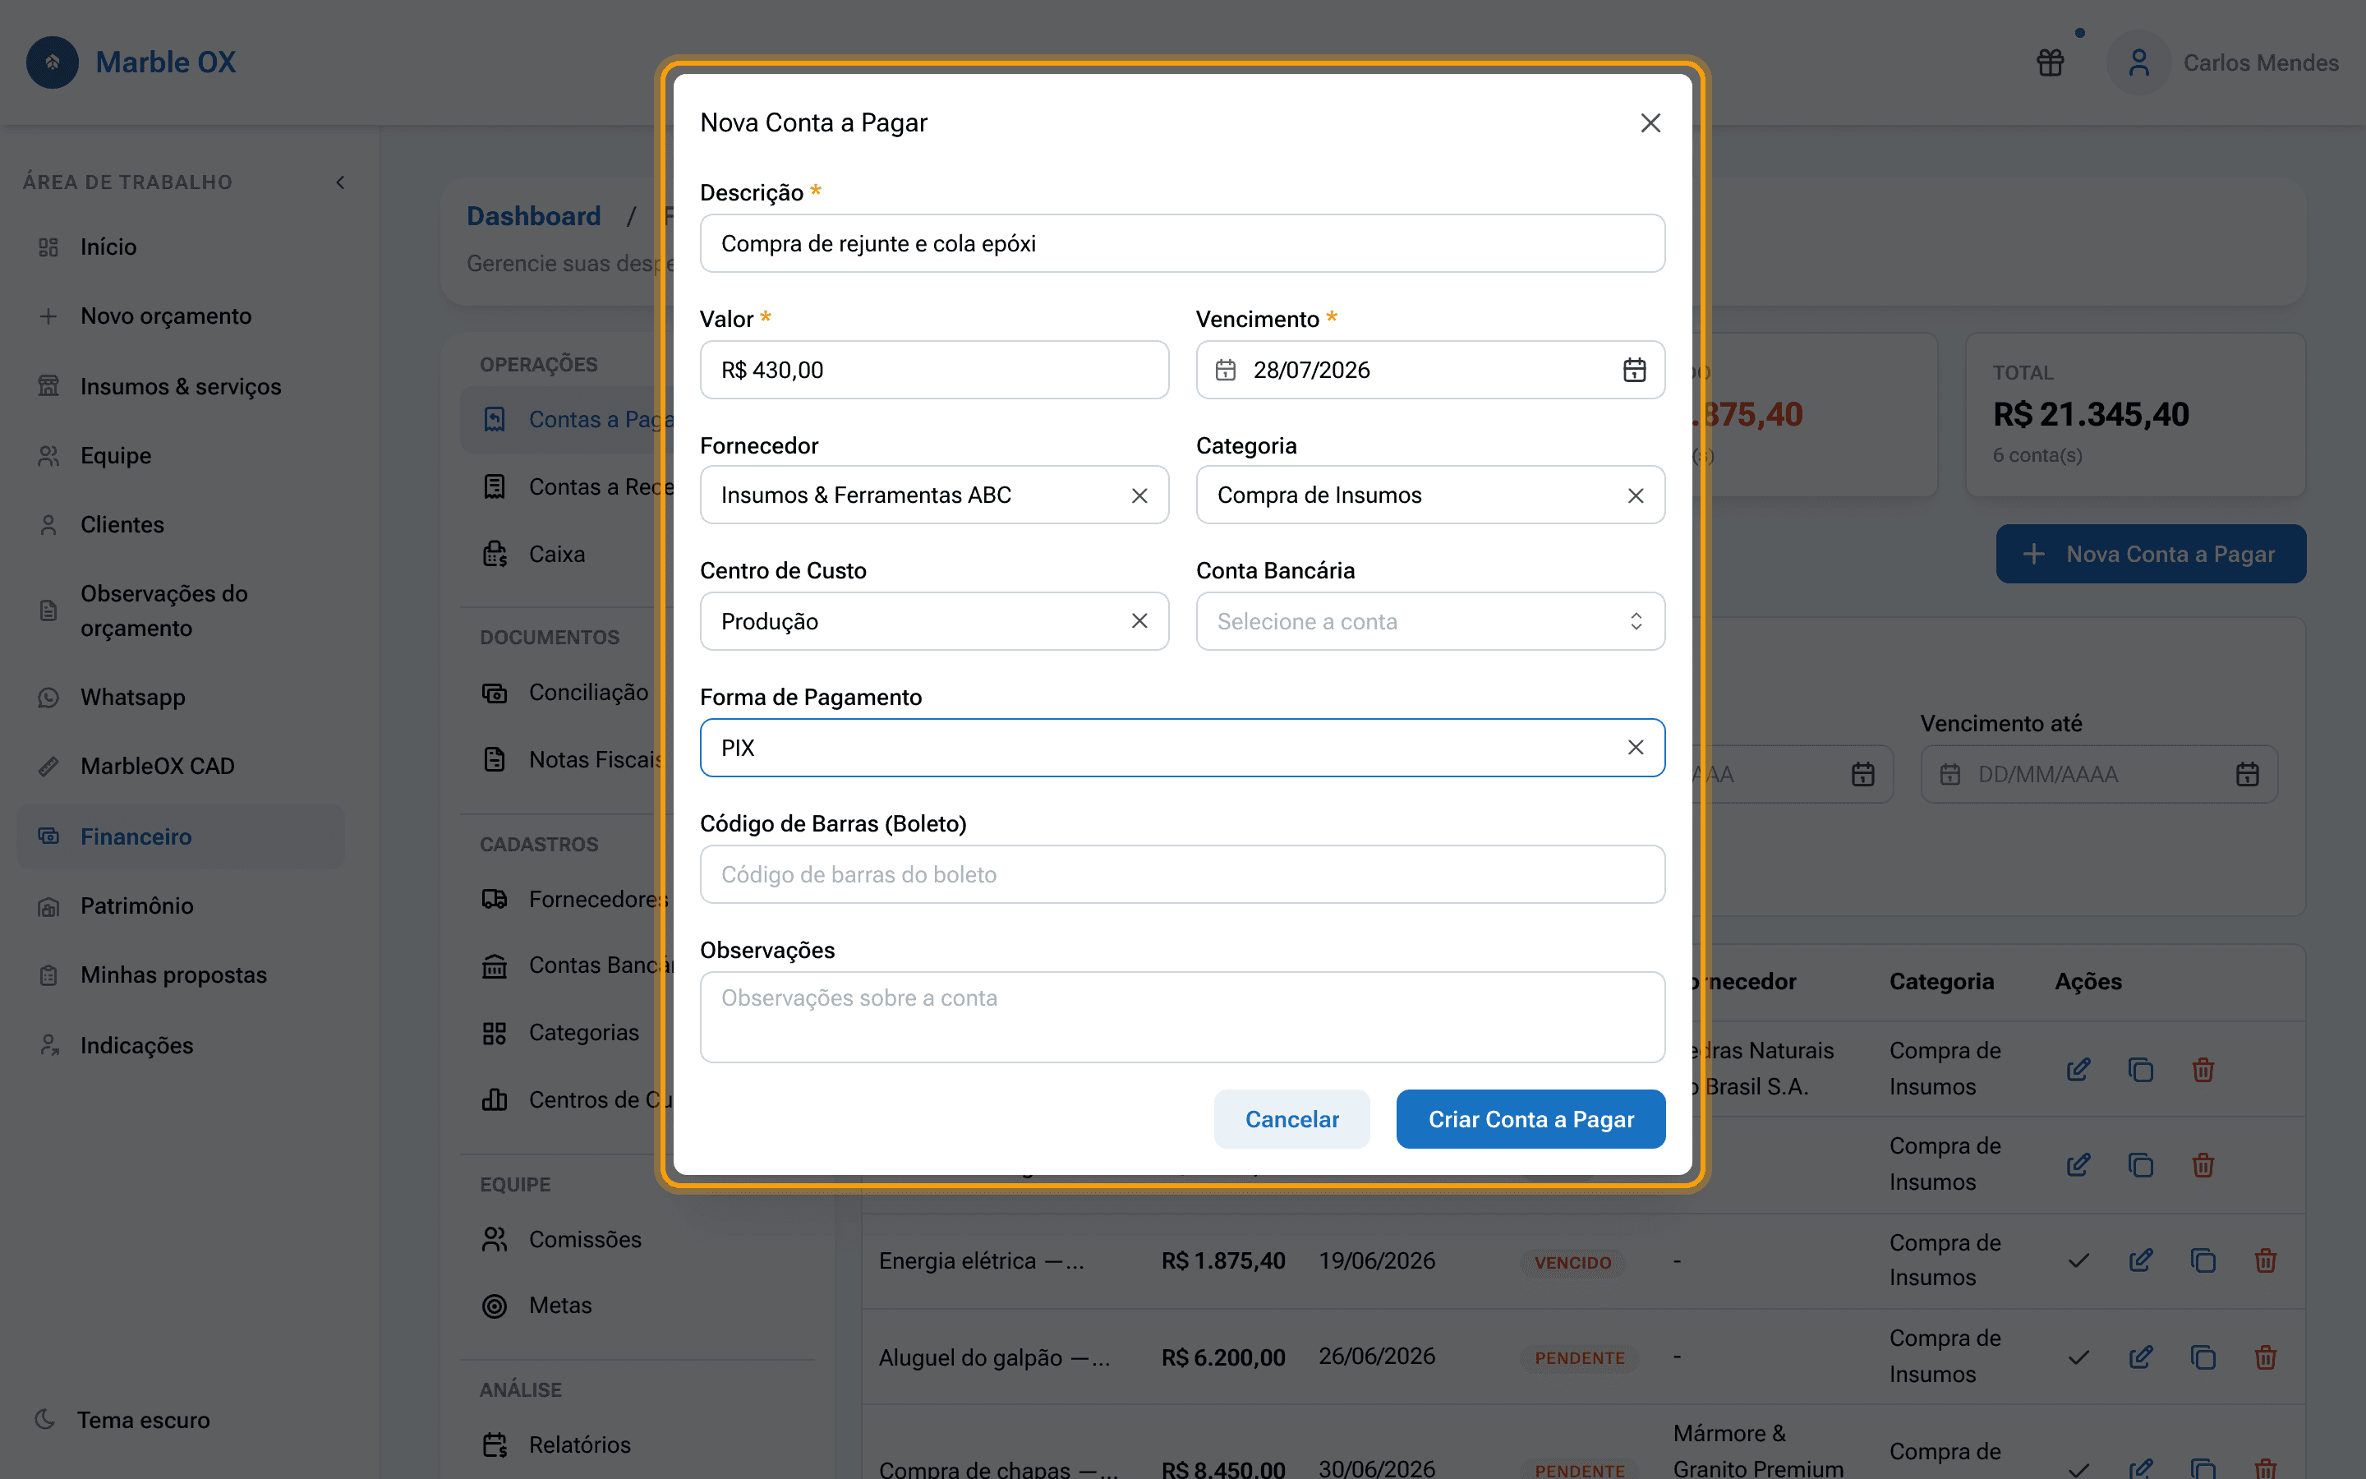Open Insumos & serviços
The height and width of the screenshot is (1479, 2366).
click(x=181, y=386)
